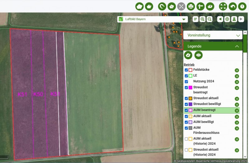Click the print map icon
Screen dimensions: 249x163
190,6
